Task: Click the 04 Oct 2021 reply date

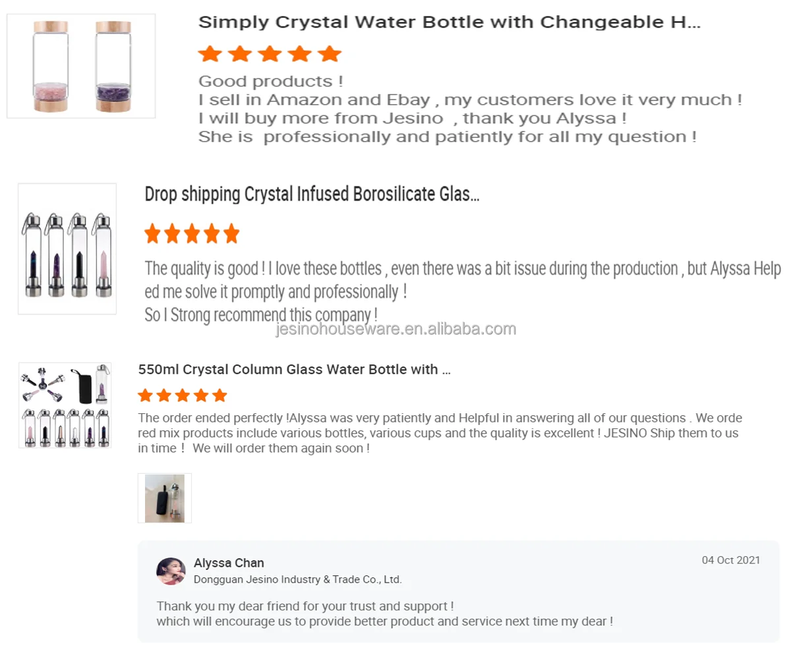Action: click(x=730, y=560)
